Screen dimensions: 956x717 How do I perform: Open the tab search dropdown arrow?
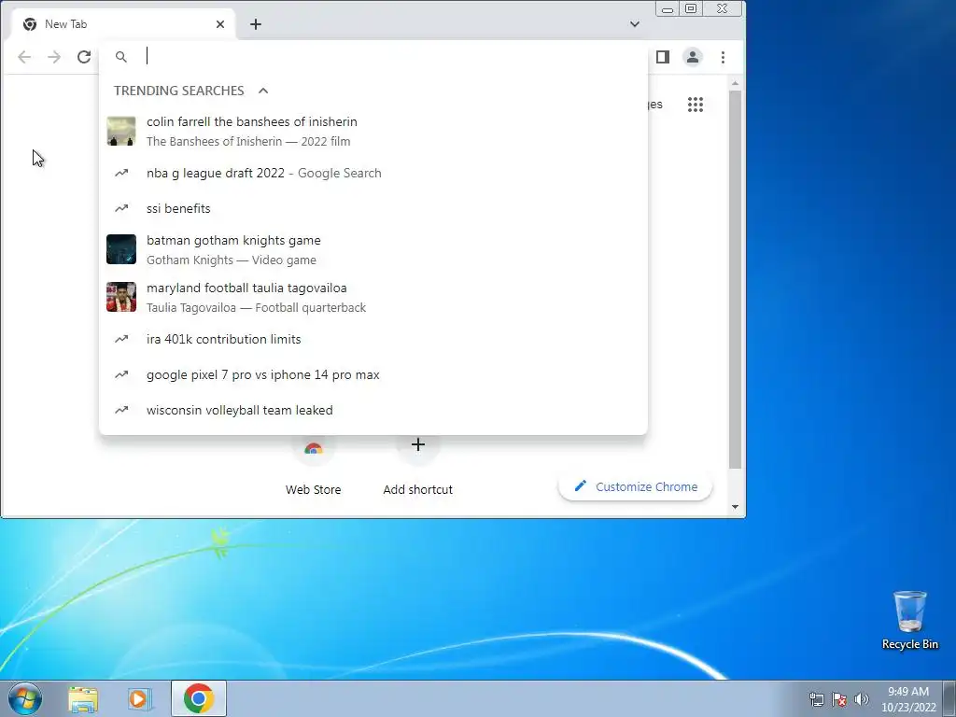[x=635, y=24]
